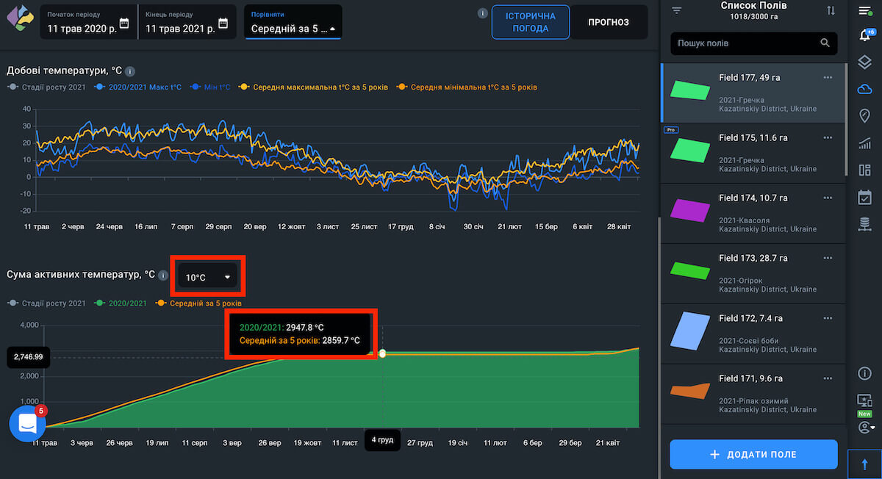Toggle Середня максимальна t°C за 5 років legend
Image resolution: width=882 pixels, height=479 pixels.
tap(319, 87)
